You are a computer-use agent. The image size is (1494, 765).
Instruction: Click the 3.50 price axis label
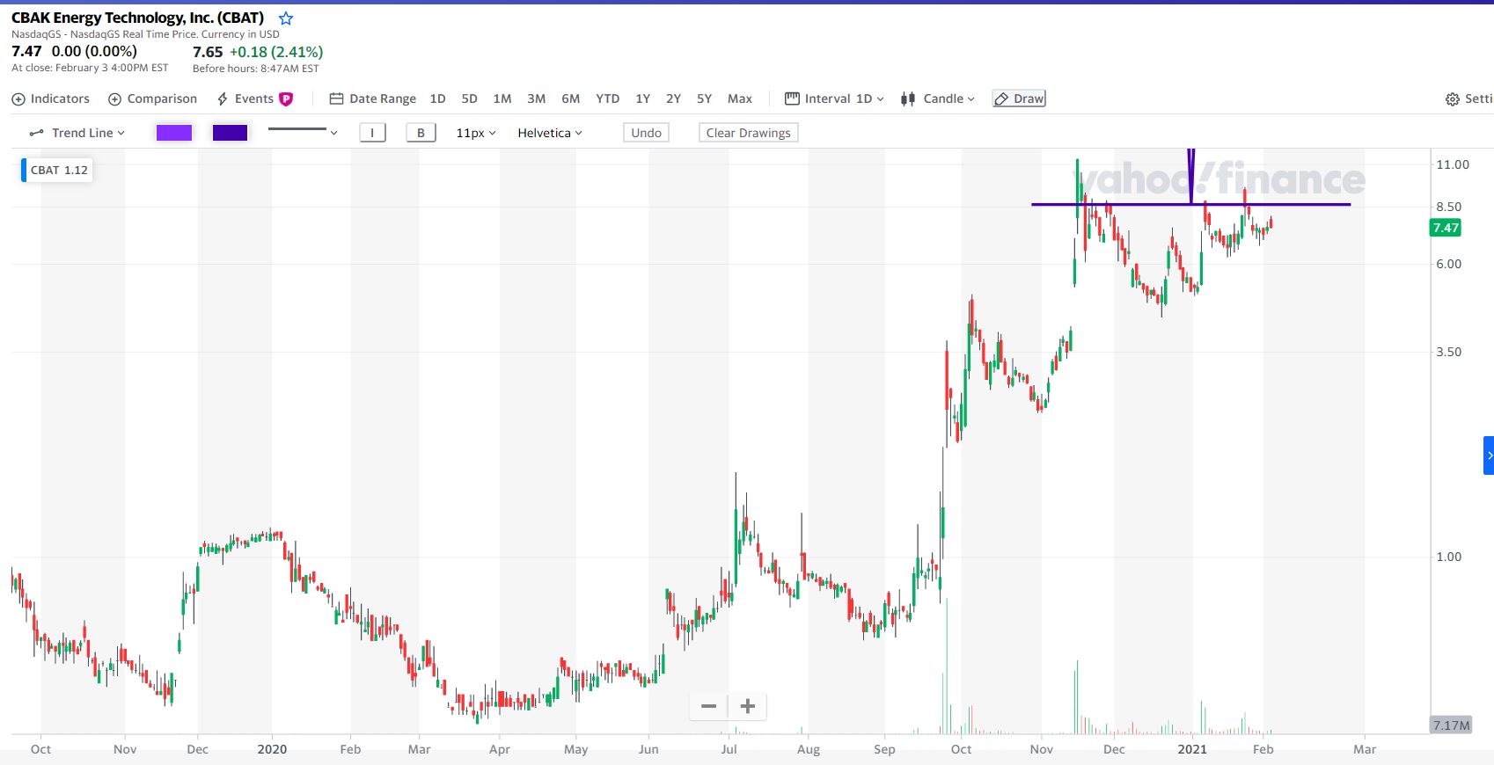click(x=1449, y=352)
